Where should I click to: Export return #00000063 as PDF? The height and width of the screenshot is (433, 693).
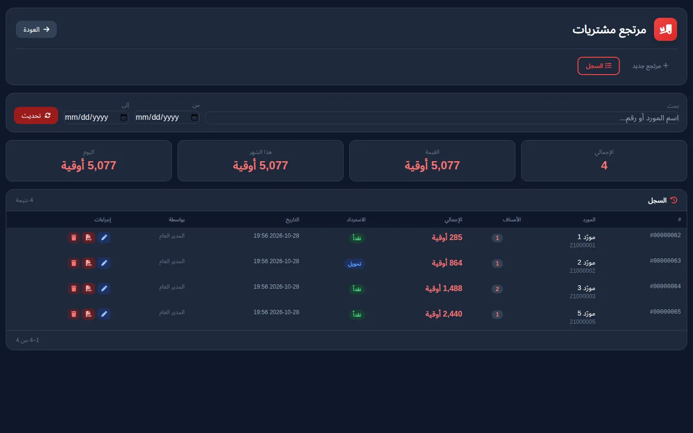(89, 263)
